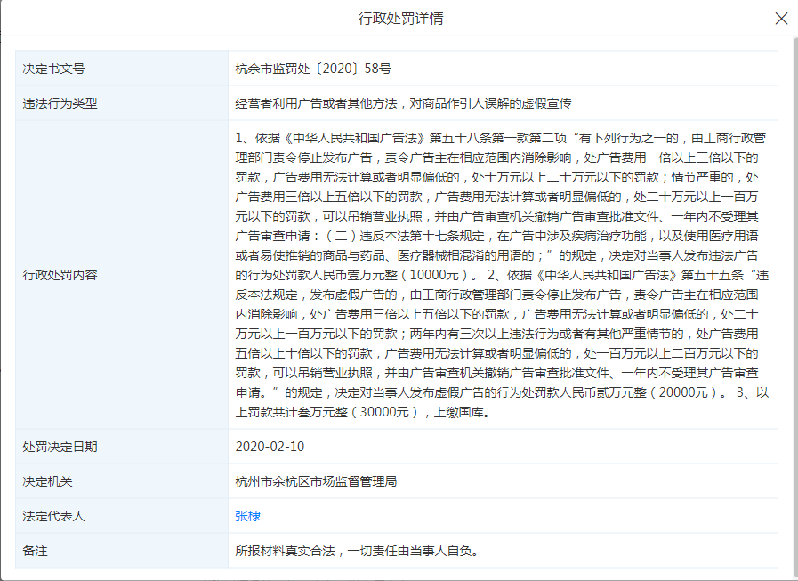Viewport: 798px width, 581px height.
Task: Click the dialog title 行政处罚详情
Action: point(399,18)
